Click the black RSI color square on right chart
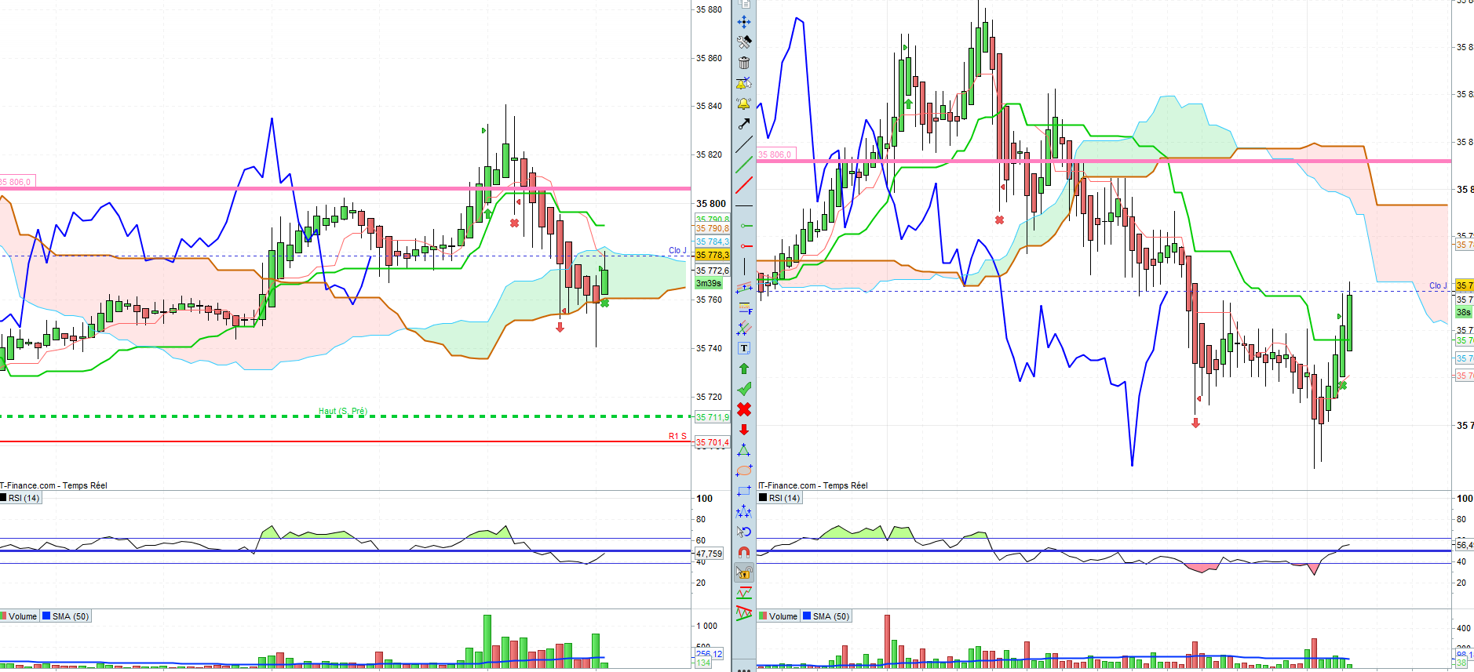 (x=763, y=498)
